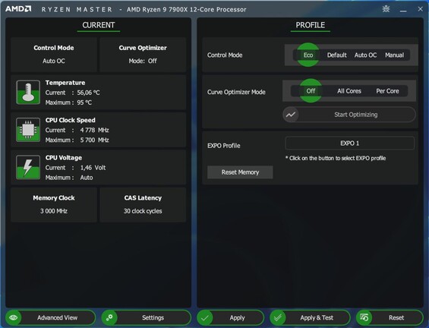The width and height of the screenshot is (429, 328).
Task: Select Default control mode
Action: tap(337, 55)
